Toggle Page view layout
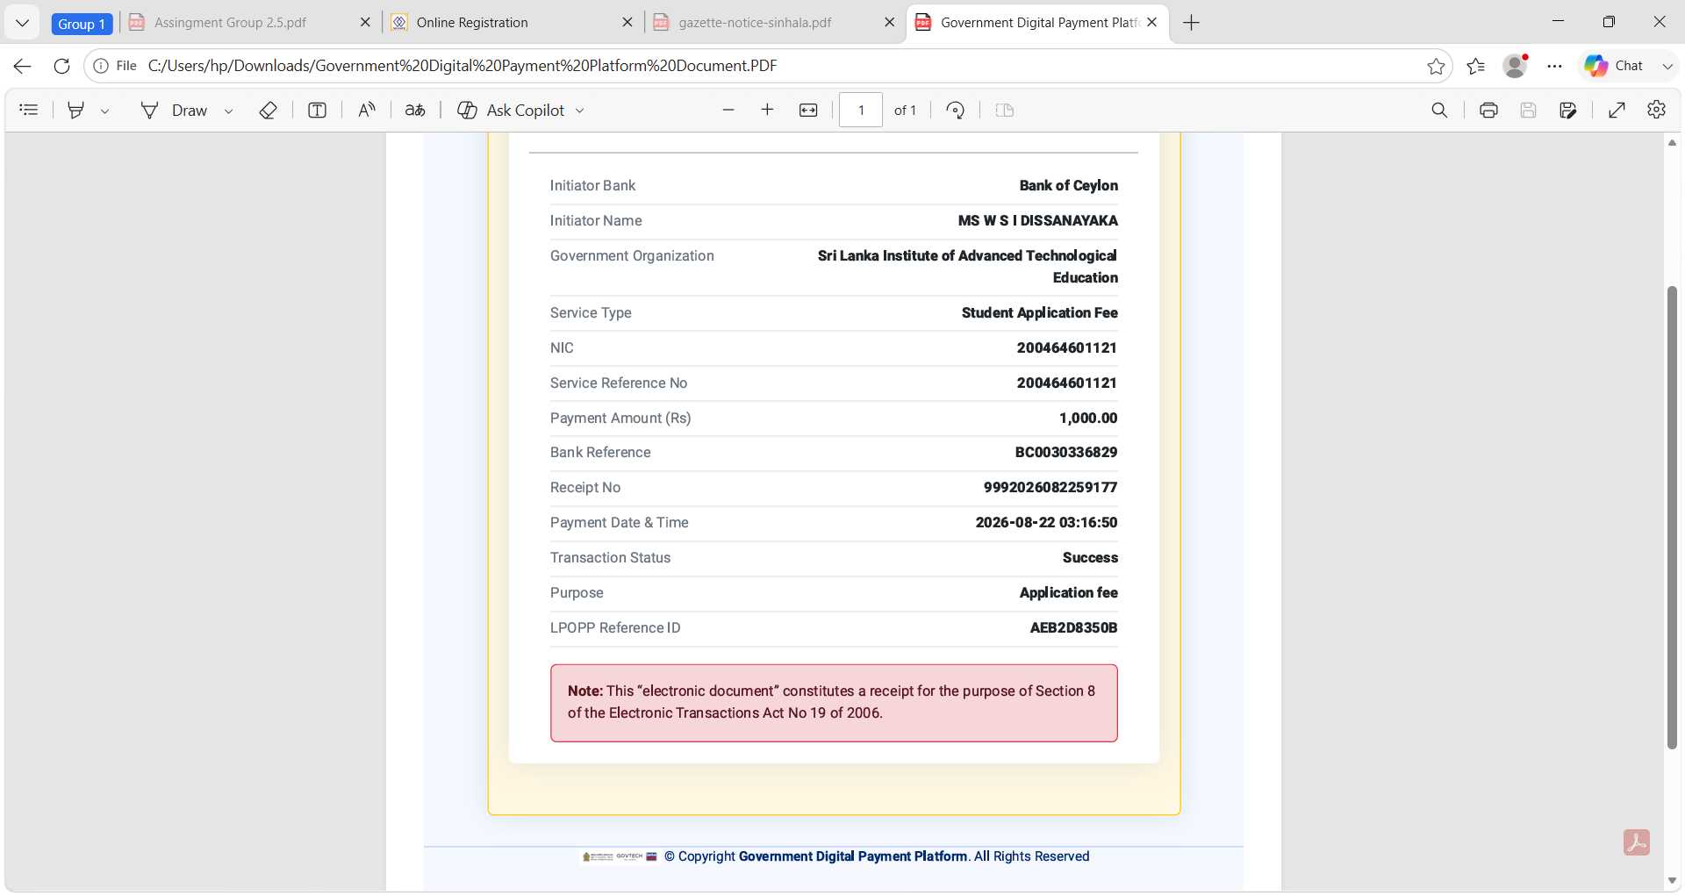This screenshot has width=1685, height=895. point(1005,110)
